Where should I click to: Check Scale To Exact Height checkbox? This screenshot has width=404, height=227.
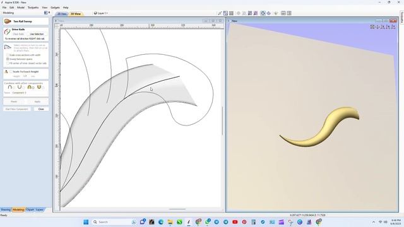coord(11,71)
